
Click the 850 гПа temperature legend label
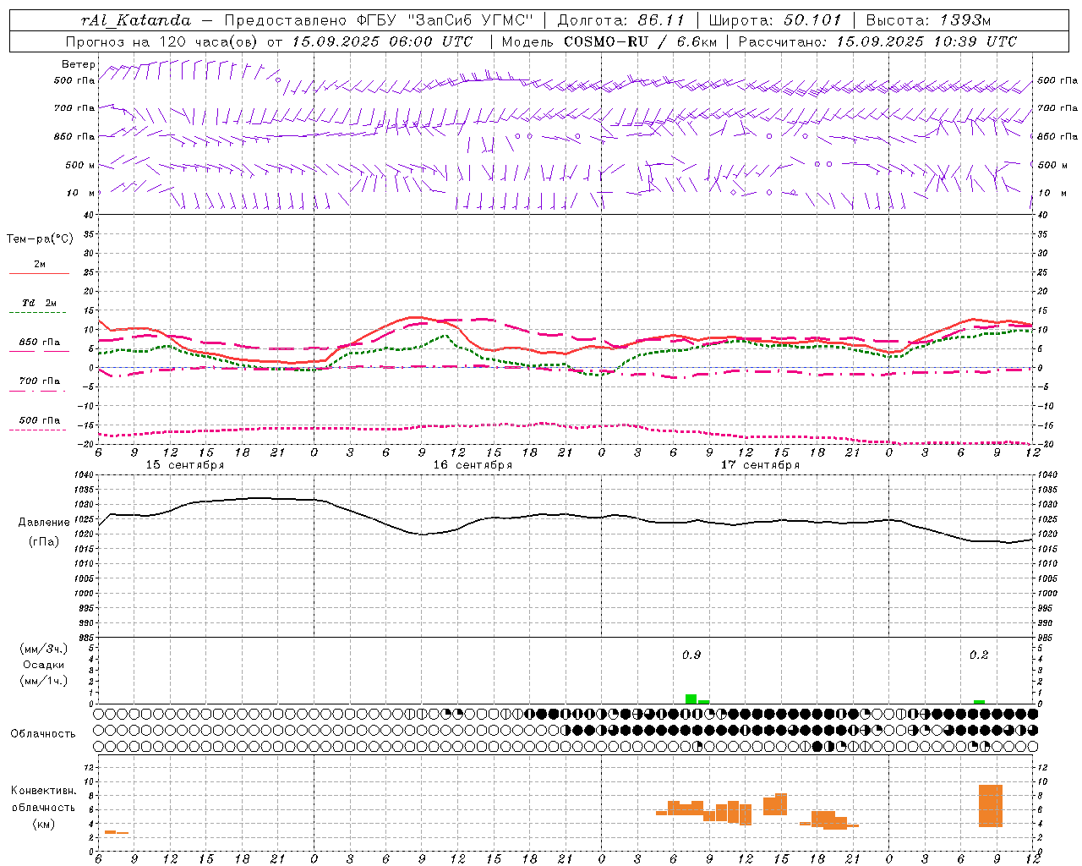point(39,343)
